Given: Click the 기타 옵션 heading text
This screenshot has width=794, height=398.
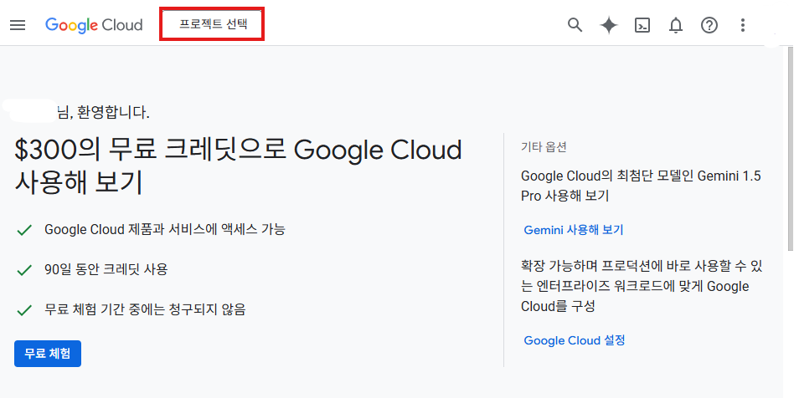Looking at the screenshot, I should [x=544, y=147].
